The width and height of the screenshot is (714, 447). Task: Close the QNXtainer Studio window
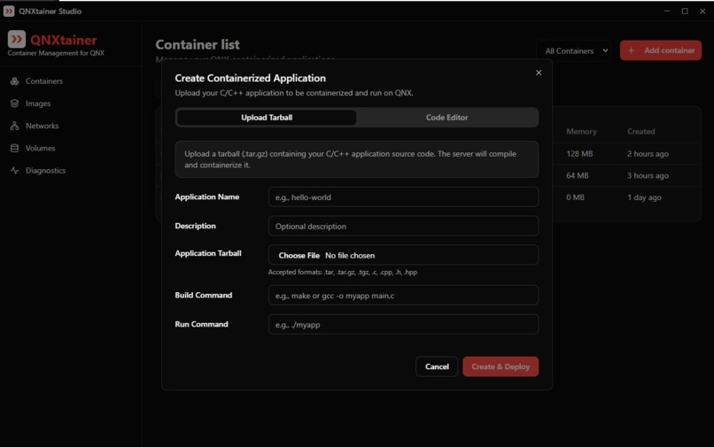[x=702, y=11]
